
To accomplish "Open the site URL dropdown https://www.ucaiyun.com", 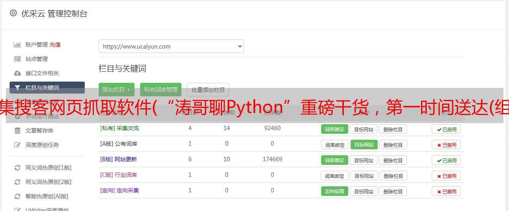I will pyautogui.click(x=171, y=46).
